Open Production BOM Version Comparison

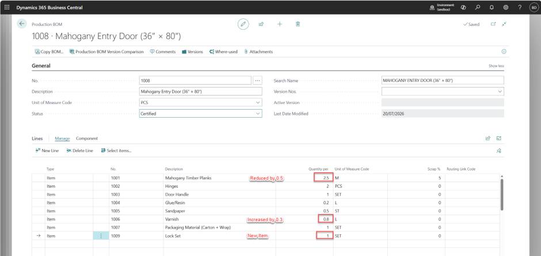pyautogui.click(x=106, y=52)
